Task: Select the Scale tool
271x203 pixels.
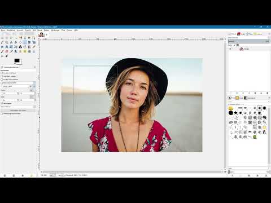Action: click(34, 42)
